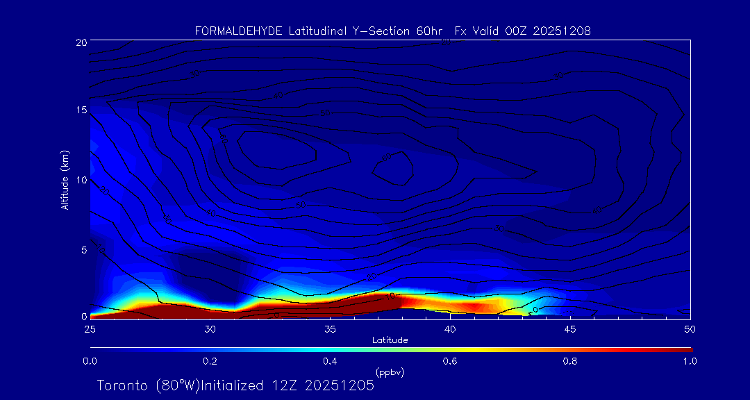750x400 pixels.
Task: Click the altitude axis tick label 15
Action: [x=81, y=110]
